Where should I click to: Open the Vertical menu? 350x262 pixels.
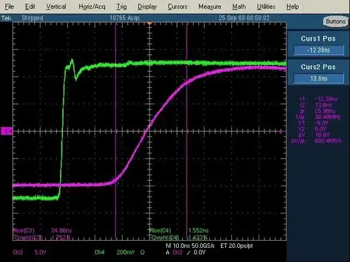pos(56,6)
